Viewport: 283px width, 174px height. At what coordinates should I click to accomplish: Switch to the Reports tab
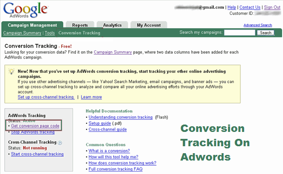[x=80, y=25]
